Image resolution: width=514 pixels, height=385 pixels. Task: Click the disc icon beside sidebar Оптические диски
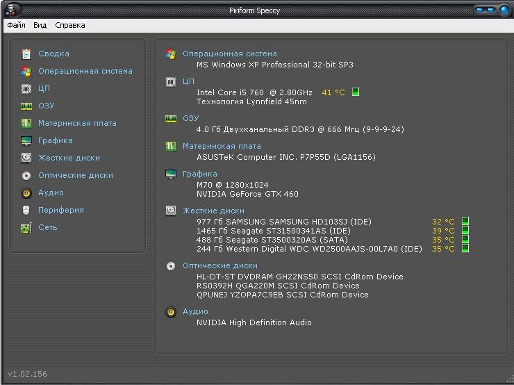point(26,175)
